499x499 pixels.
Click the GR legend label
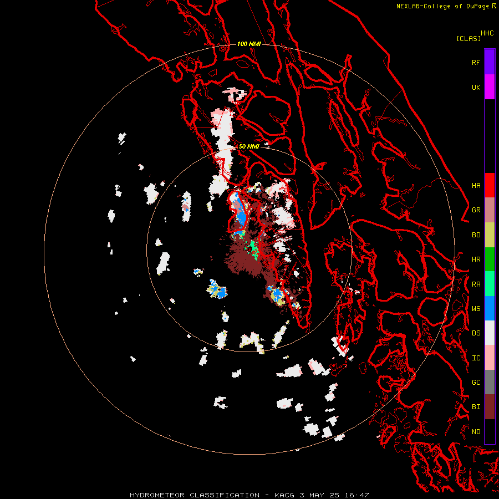click(476, 210)
